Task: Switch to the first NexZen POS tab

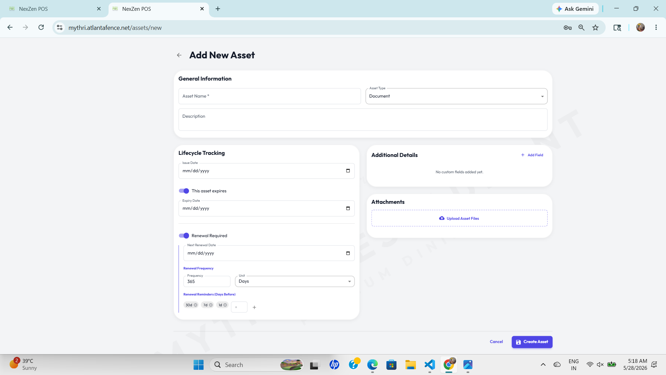Action: (x=54, y=9)
